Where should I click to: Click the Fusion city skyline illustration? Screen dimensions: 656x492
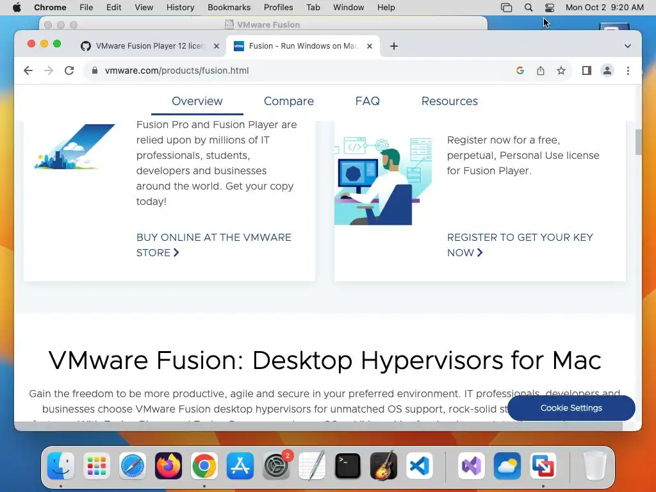[75, 147]
